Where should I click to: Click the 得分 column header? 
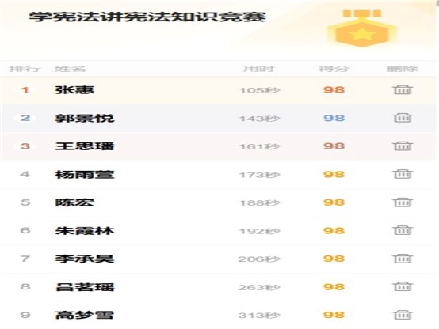click(334, 69)
